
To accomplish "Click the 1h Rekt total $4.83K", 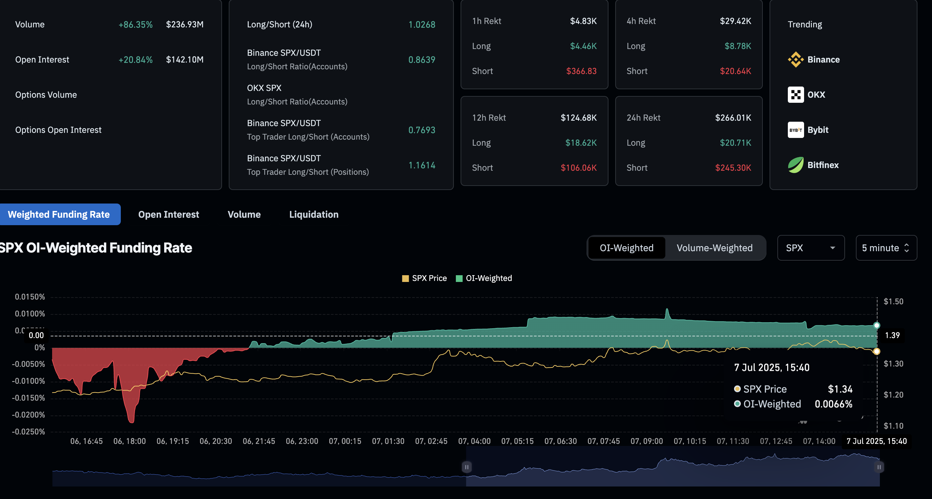I will tap(583, 21).
